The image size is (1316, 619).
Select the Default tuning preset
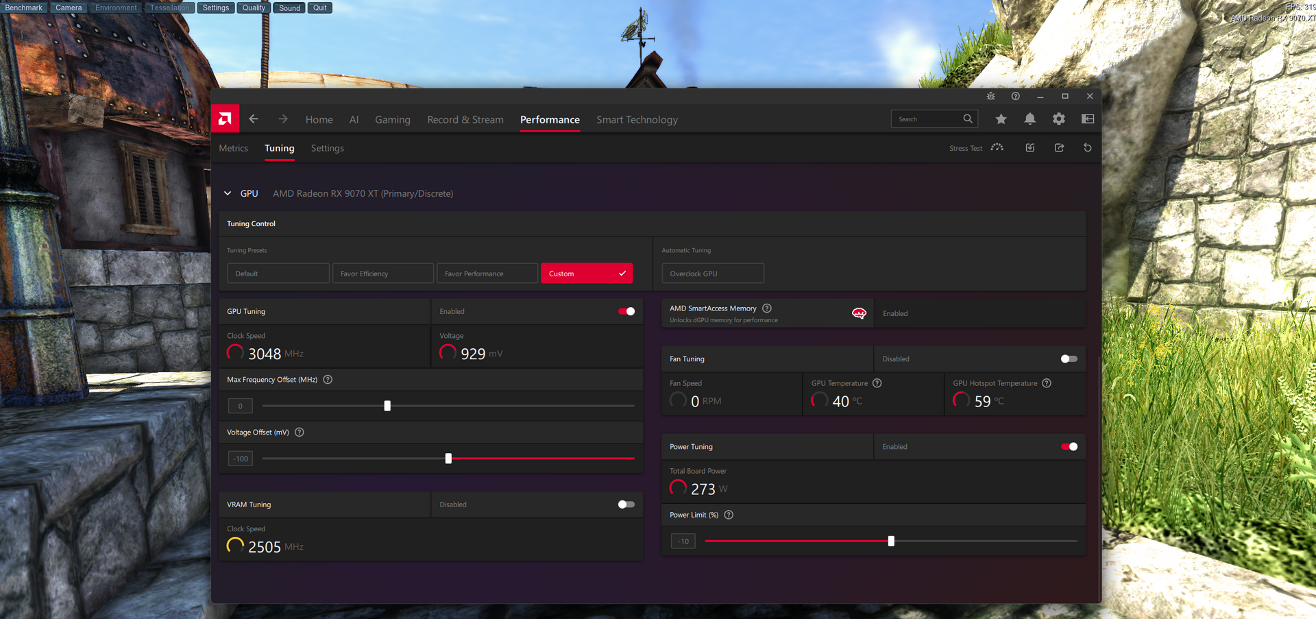click(278, 274)
